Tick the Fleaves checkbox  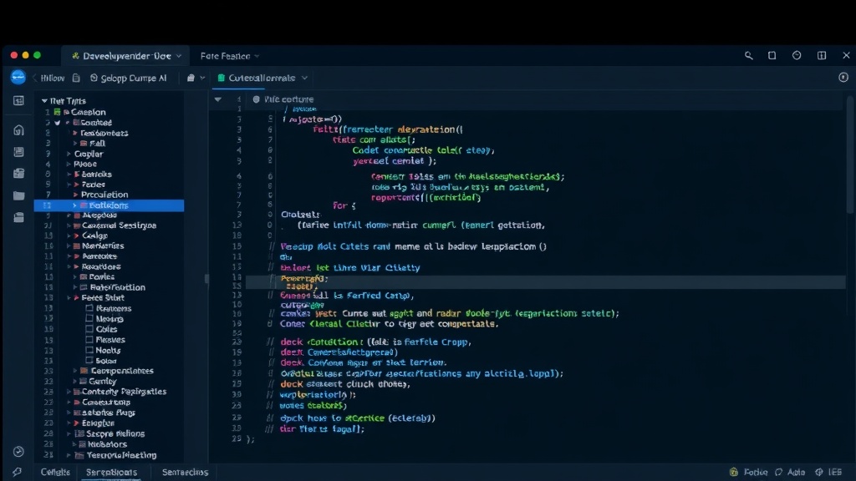point(89,339)
